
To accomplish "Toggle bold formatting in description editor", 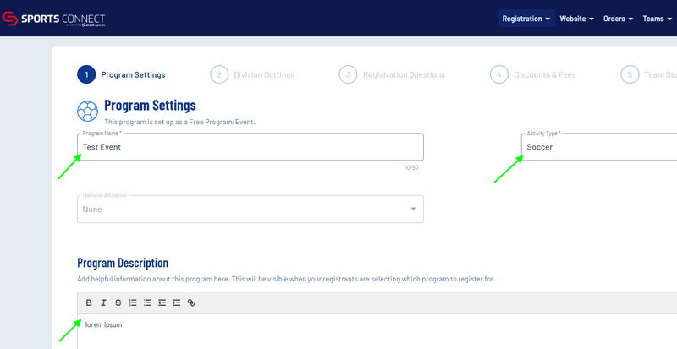I will pos(89,303).
